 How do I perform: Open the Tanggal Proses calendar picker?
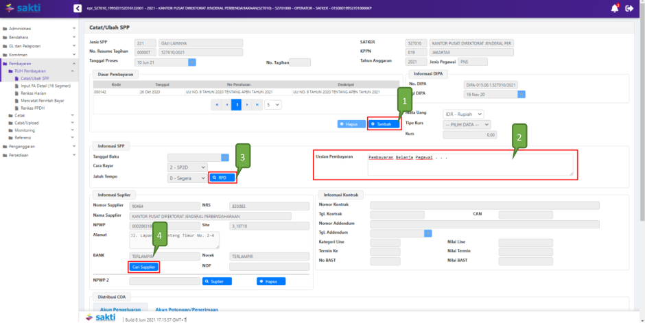coord(192,62)
